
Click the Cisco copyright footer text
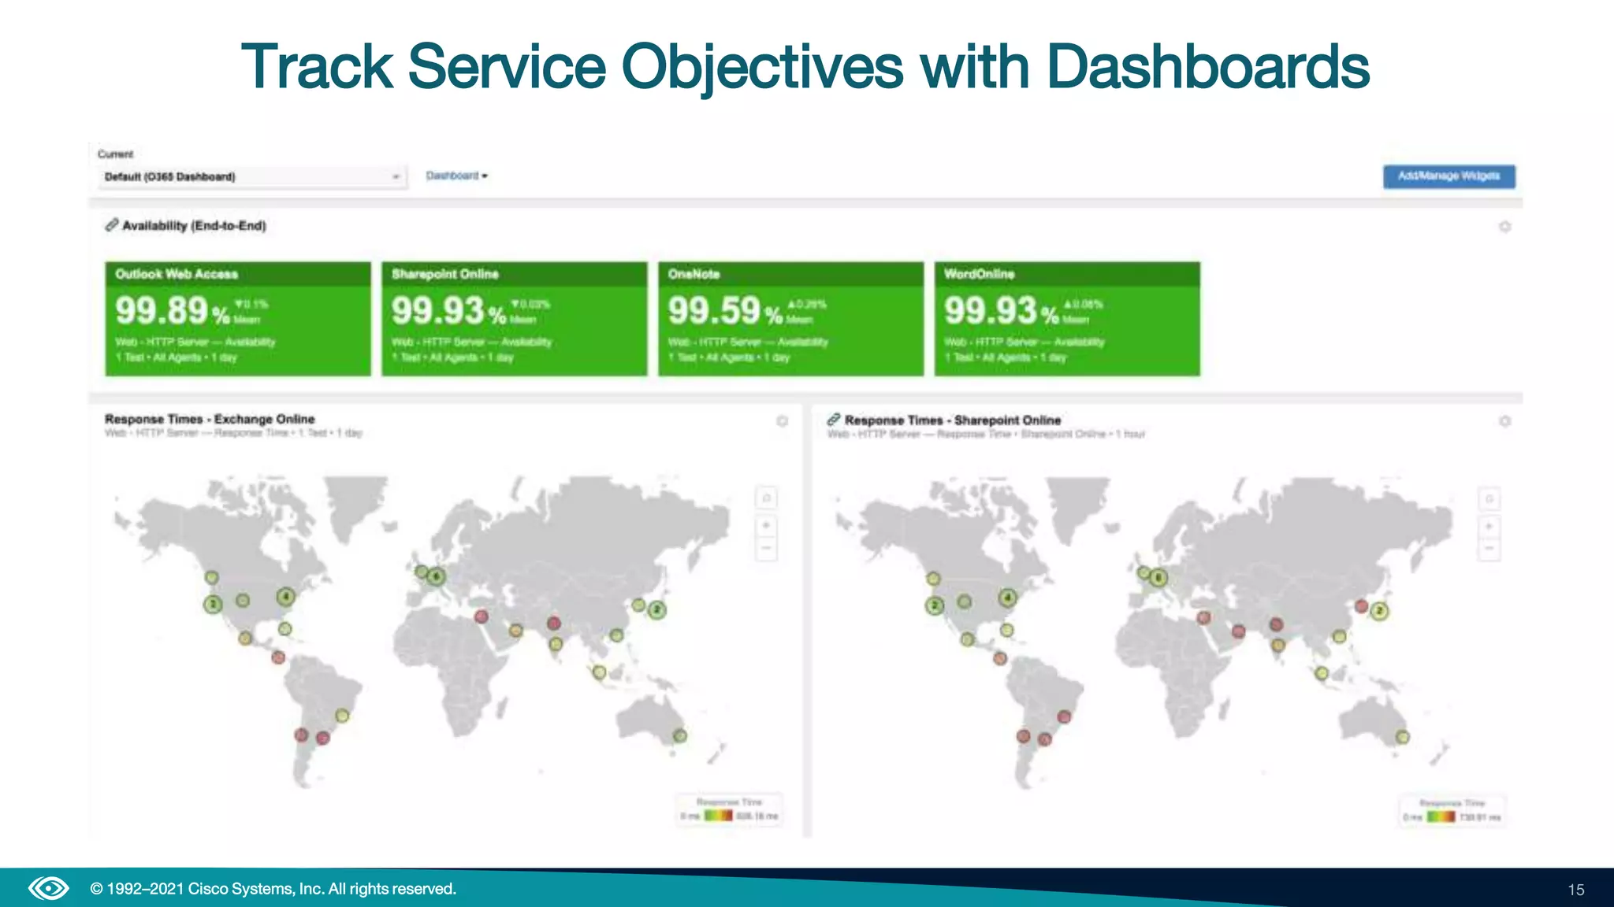[273, 889]
